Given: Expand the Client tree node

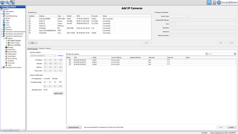Looking at the screenshot, I should point(2,14).
